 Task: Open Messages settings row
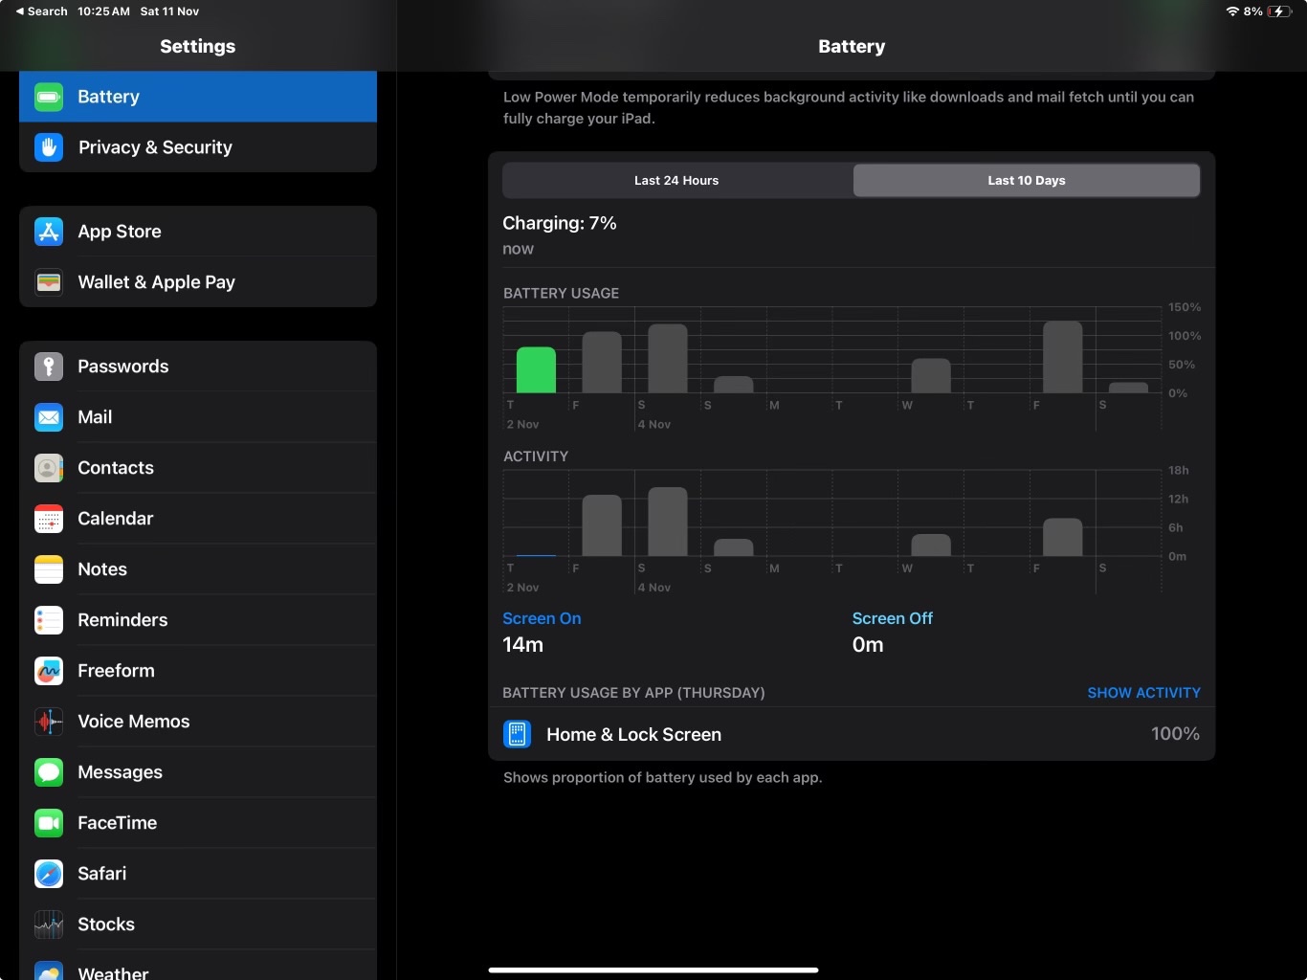198,772
